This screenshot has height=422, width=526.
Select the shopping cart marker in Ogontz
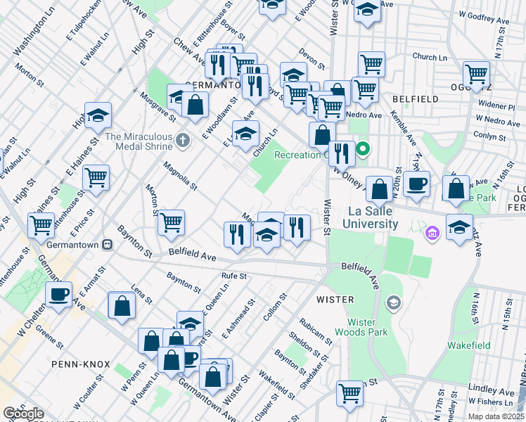476,74
